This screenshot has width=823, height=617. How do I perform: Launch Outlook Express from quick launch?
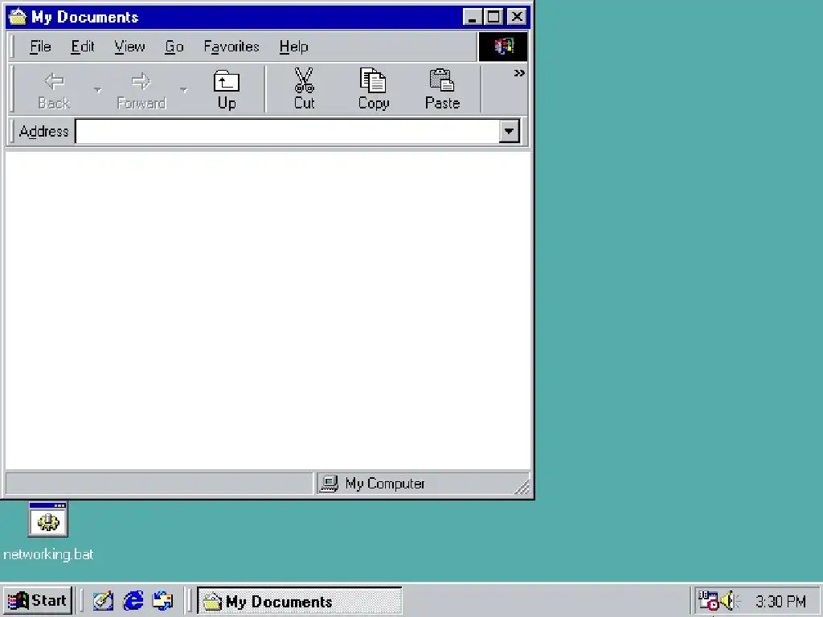(162, 601)
